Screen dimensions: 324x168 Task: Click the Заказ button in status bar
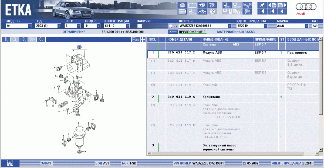46,163
